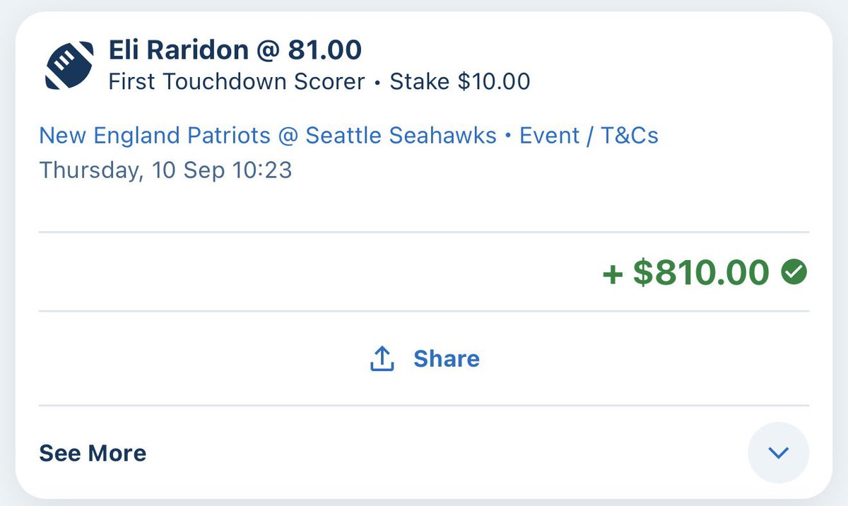848x506 pixels.
Task: Tap the Share button label
Action: point(447,359)
